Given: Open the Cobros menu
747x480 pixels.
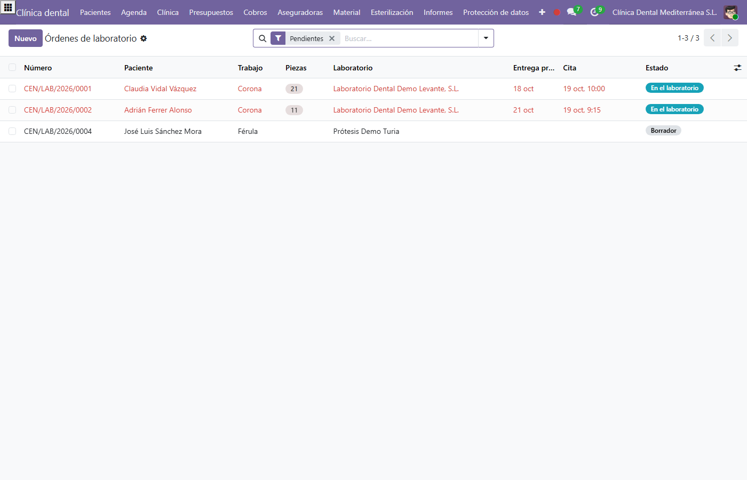Looking at the screenshot, I should [256, 12].
